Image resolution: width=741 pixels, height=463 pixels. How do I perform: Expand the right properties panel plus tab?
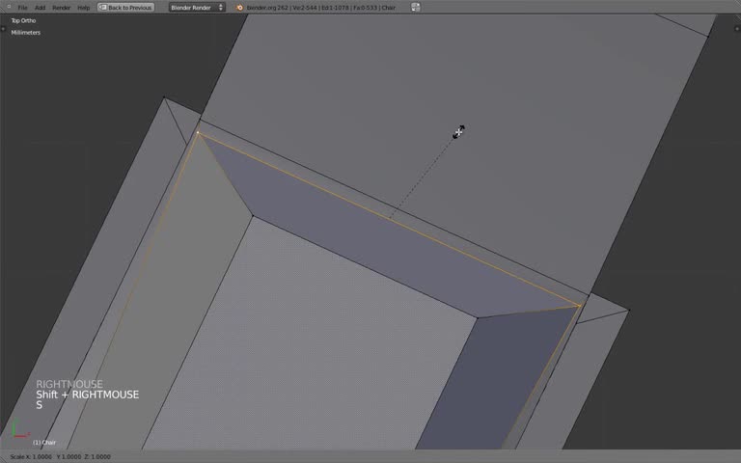click(x=737, y=29)
